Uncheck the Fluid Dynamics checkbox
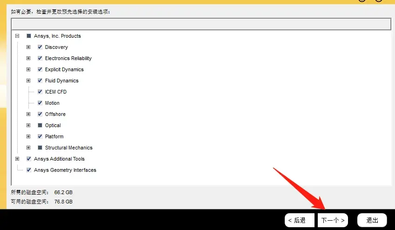Image resolution: width=395 pixels, height=230 pixels. pyautogui.click(x=40, y=81)
